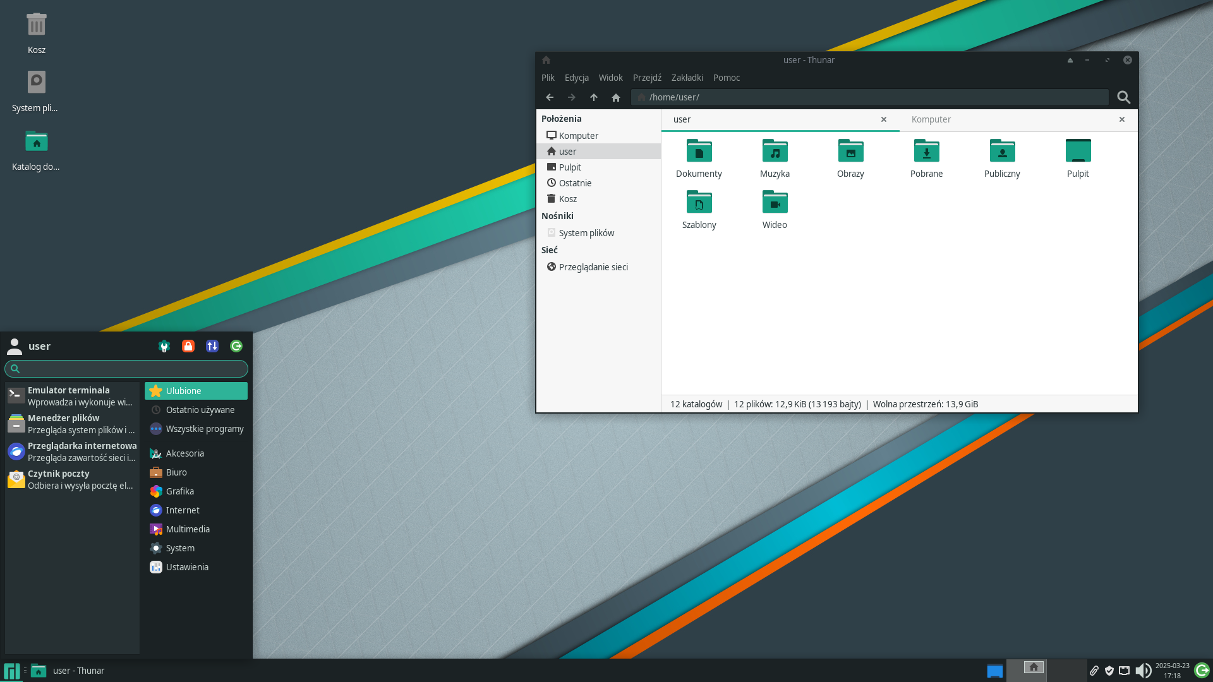1213x682 pixels.
Task: Open the Widok menu
Action: (610, 78)
